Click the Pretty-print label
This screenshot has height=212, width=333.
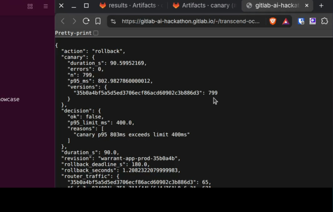click(73, 33)
